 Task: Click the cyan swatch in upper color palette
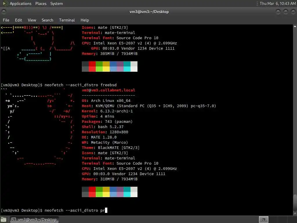pos(127,66)
